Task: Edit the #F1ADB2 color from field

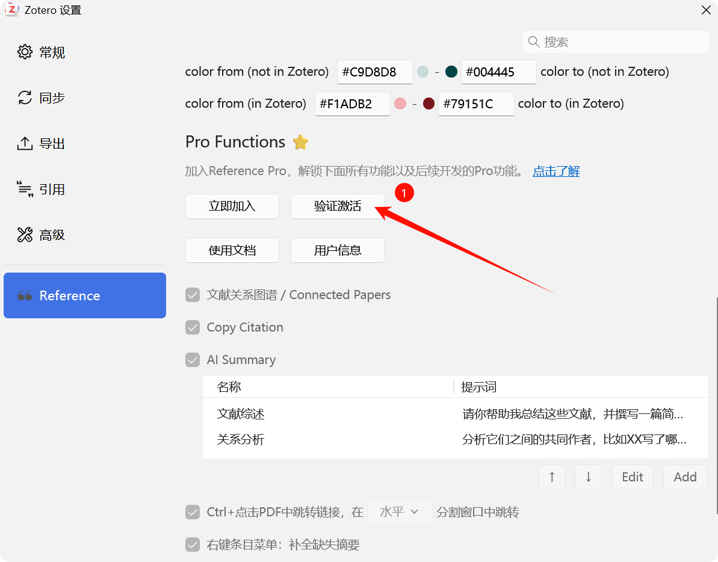Action: tap(353, 104)
